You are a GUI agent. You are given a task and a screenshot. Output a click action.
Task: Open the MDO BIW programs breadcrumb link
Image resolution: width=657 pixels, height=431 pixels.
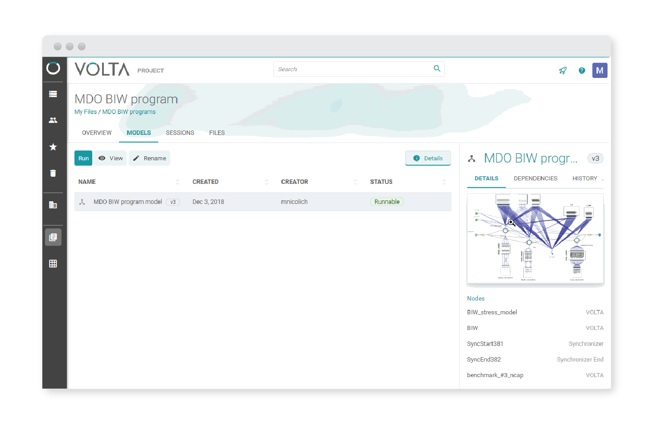(x=129, y=112)
